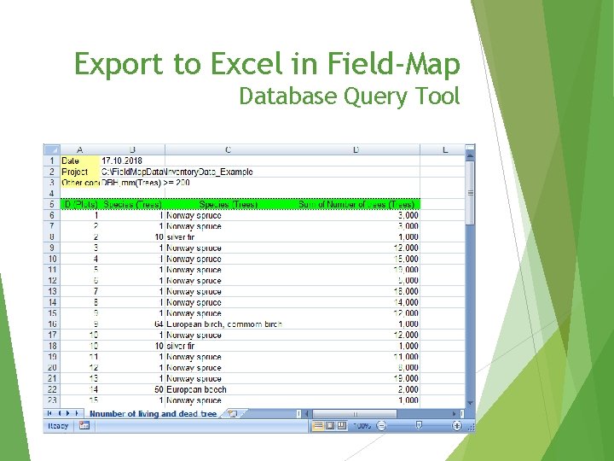Select the '17.10.2018' cell
614x461 pixels.
coord(132,160)
